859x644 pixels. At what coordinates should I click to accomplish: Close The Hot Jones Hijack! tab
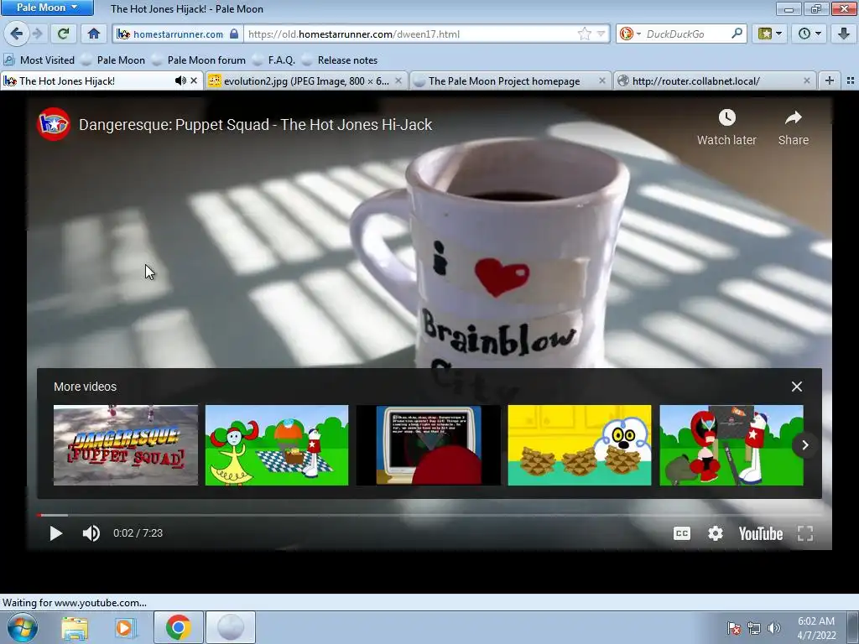194,81
